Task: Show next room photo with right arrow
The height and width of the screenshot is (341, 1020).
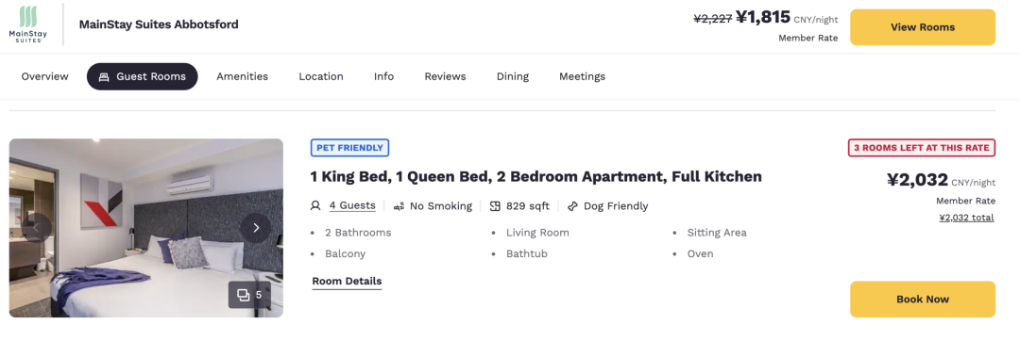Action: click(256, 228)
